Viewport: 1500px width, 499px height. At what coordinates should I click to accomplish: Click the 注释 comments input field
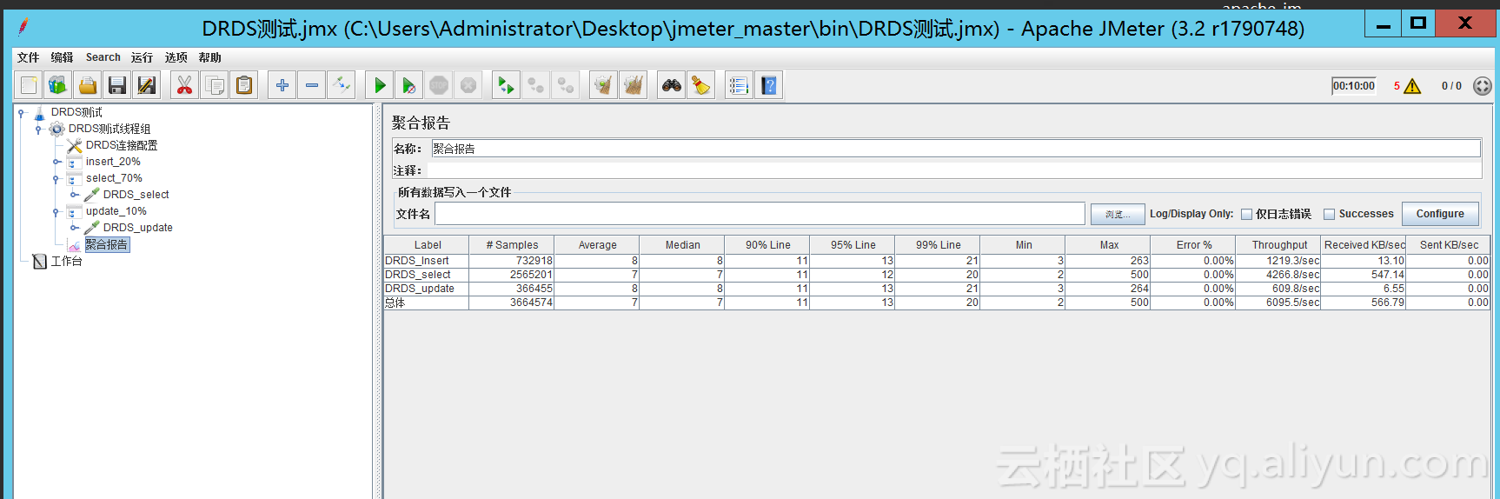coord(953,170)
